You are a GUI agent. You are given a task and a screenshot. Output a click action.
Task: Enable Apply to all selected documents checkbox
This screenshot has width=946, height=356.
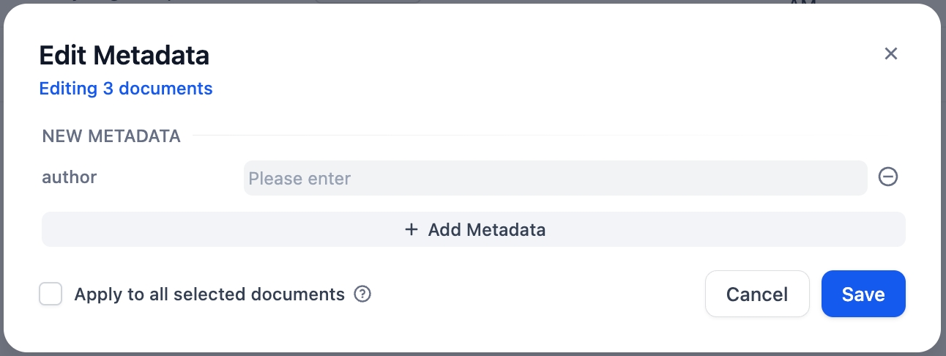point(51,294)
